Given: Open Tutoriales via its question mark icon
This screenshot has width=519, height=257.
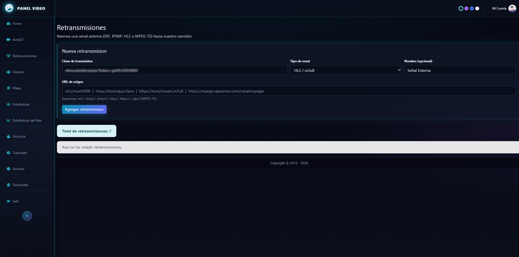Looking at the screenshot, I should coord(8,153).
